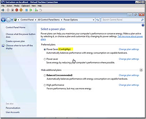Go to Control Panel Home
Screen dimensions: 146x119
pyautogui.click(x=16, y=27)
